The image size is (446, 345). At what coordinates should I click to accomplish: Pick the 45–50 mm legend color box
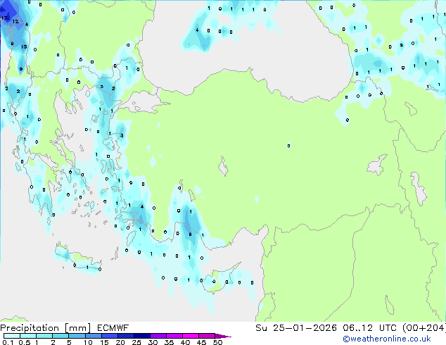(x=207, y=336)
